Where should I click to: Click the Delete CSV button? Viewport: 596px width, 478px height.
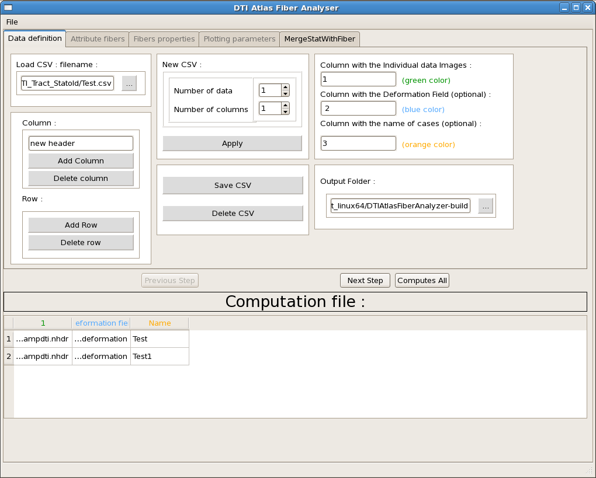pos(233,214)
